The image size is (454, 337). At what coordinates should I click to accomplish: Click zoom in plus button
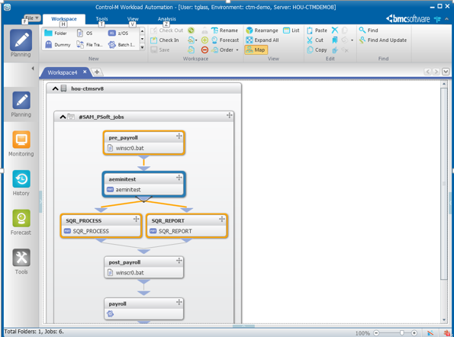pos(414,333)
